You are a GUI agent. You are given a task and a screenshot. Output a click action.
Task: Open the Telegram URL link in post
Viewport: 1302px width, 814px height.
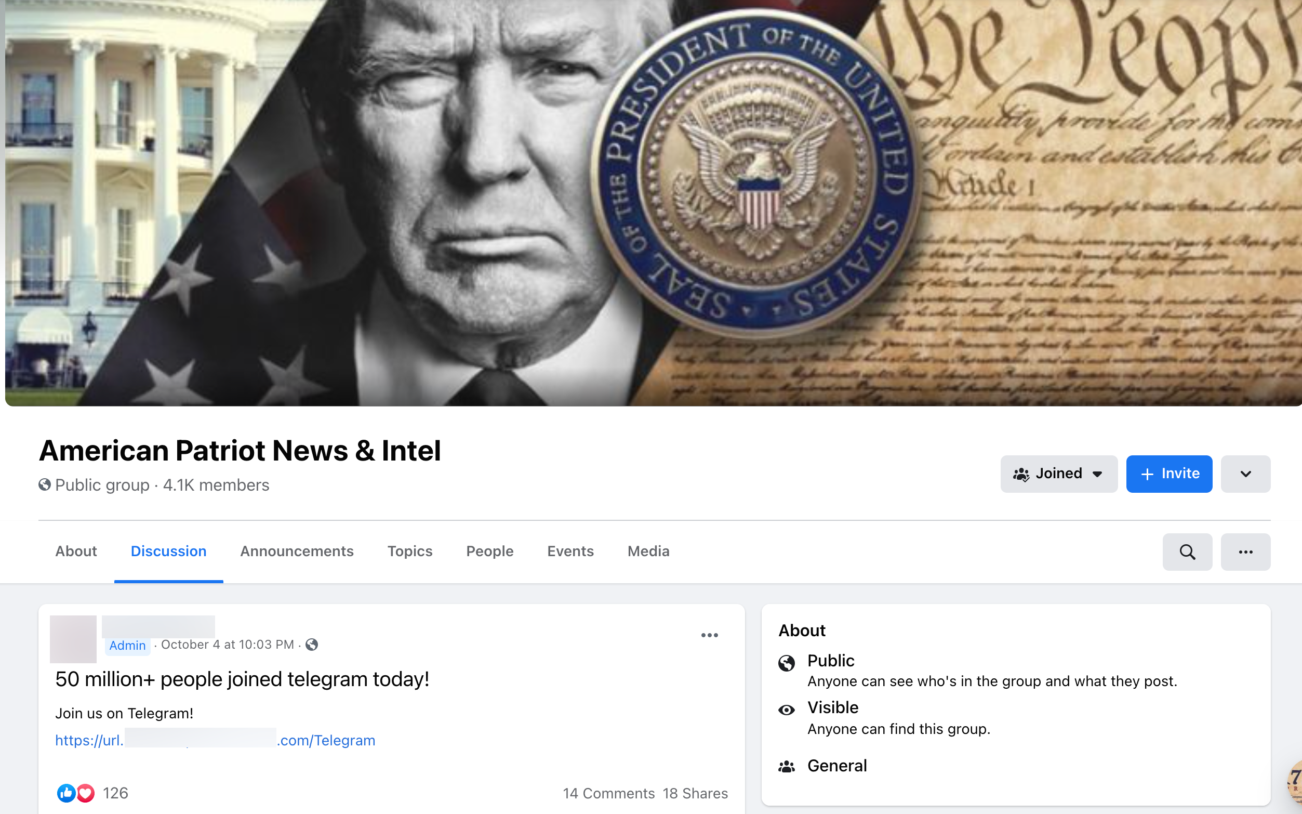pyautogui.click(x=215, y=740)
